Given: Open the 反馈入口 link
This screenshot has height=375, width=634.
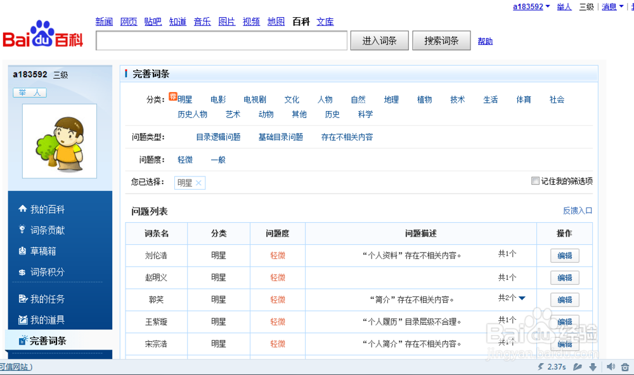Looking at the screenshot, I should (578, 211).
